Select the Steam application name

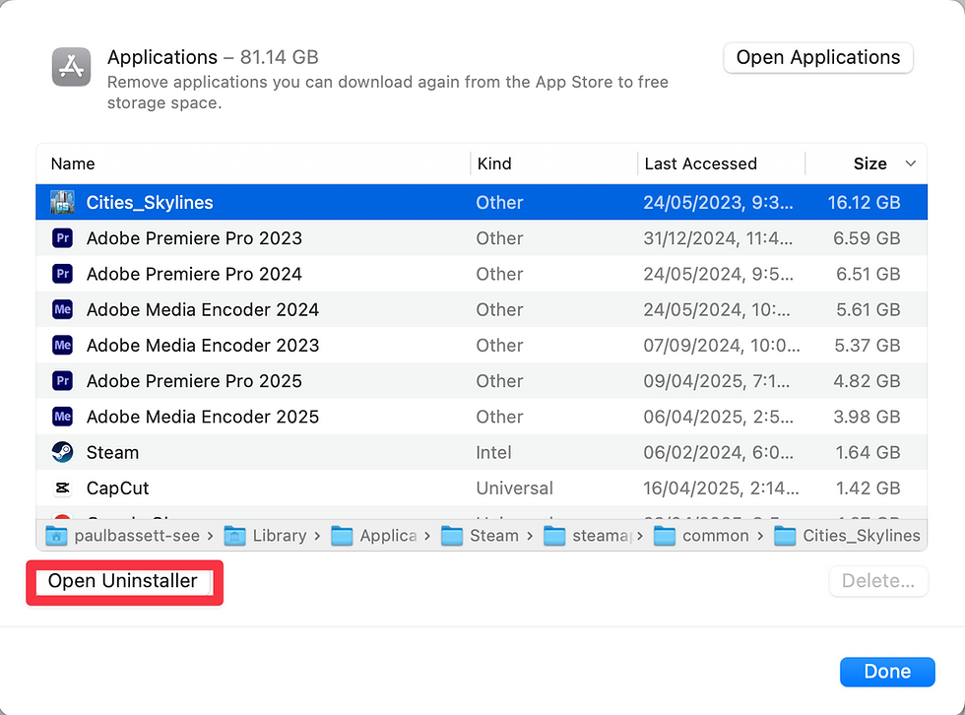[x=112, y=452]
